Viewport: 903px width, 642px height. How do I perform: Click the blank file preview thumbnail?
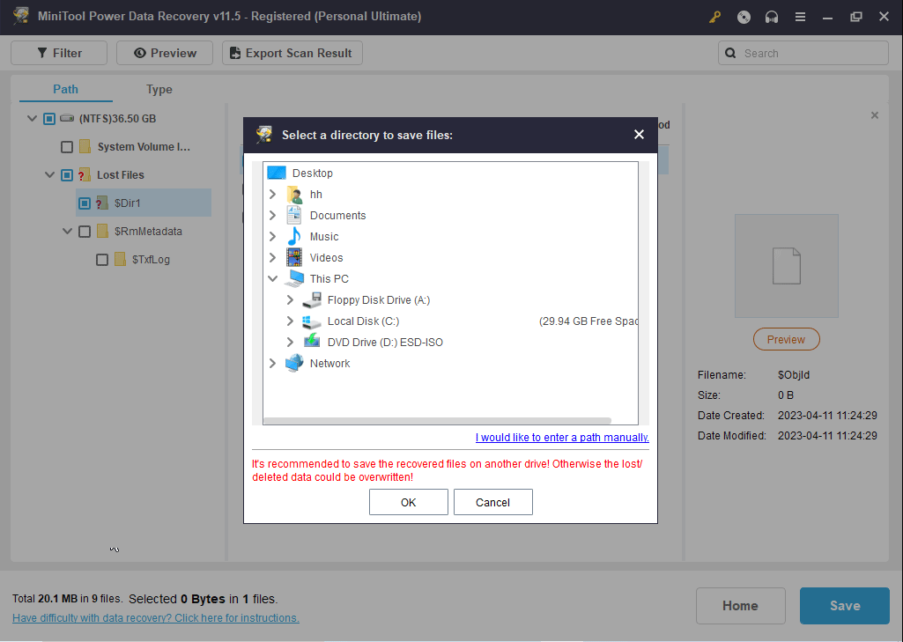coord(786,265)
